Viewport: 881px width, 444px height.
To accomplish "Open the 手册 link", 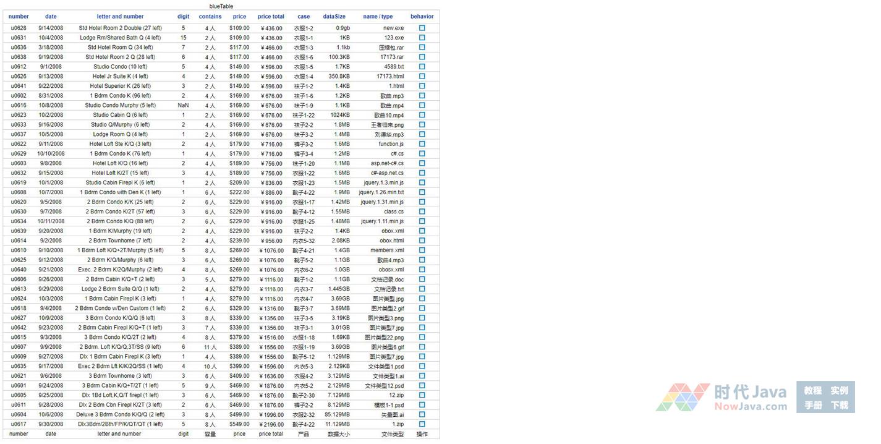I will (x=812, y=406).
